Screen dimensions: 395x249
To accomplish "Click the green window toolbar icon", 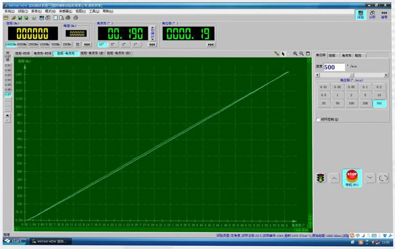I will tap(42, 18).
